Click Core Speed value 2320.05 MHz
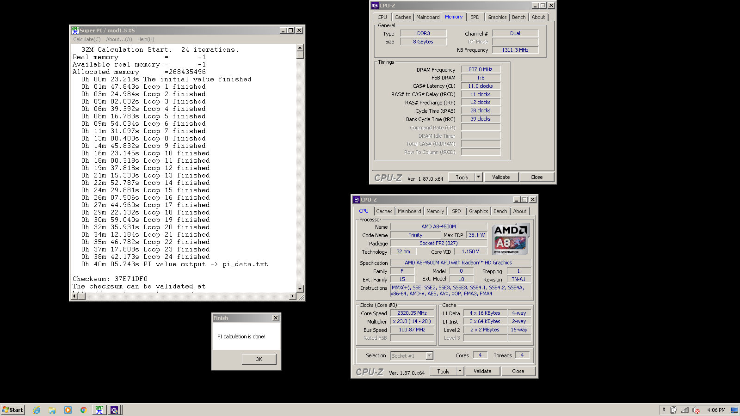The width and height of the screenshot is (740, 416). click(x=412, y=313)
